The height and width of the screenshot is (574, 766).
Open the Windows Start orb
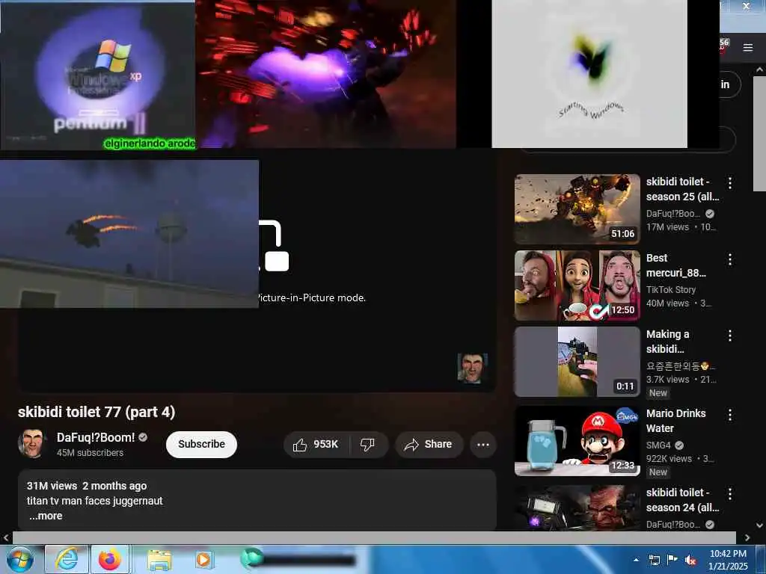click(20, 559)
